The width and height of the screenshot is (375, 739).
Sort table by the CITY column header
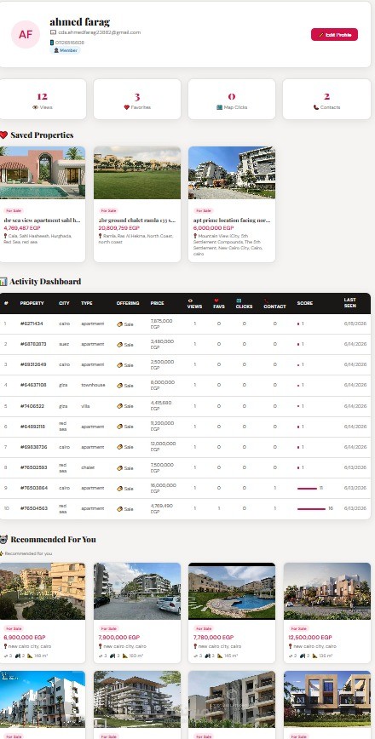[64, 303]
